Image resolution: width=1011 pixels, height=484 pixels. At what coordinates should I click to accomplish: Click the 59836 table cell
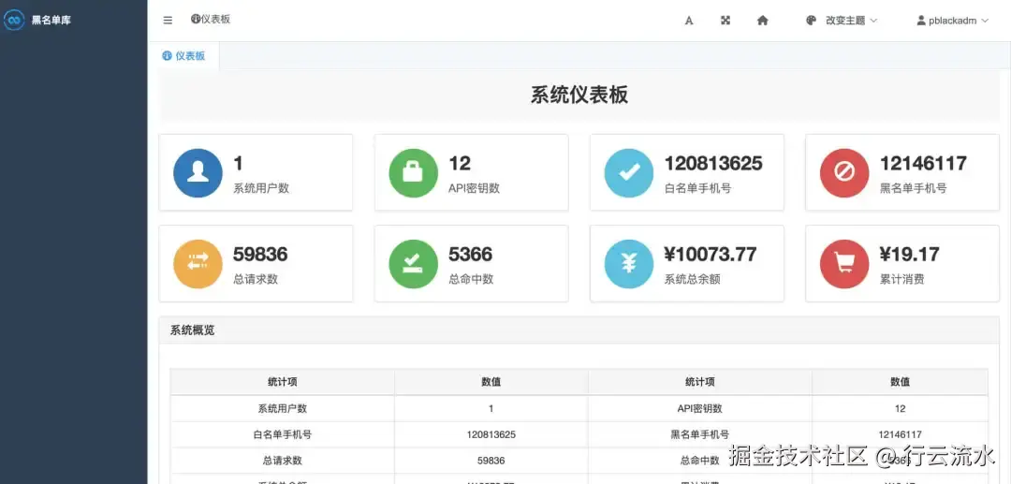coord(491,461)
